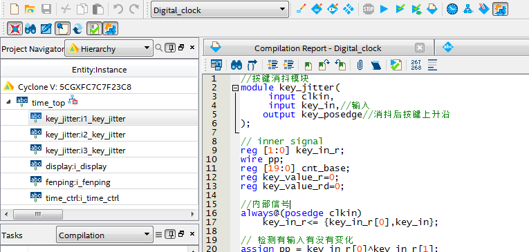This screenshot has height=252, width=529.
Task: Open the Digital_clock project revision dropdown
Action: pos(220,10)
